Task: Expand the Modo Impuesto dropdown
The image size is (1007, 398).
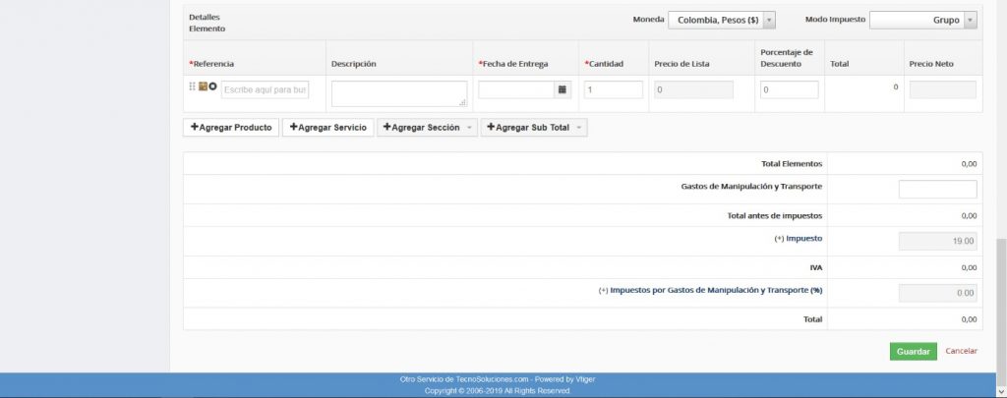Action: tap(971, 20)
